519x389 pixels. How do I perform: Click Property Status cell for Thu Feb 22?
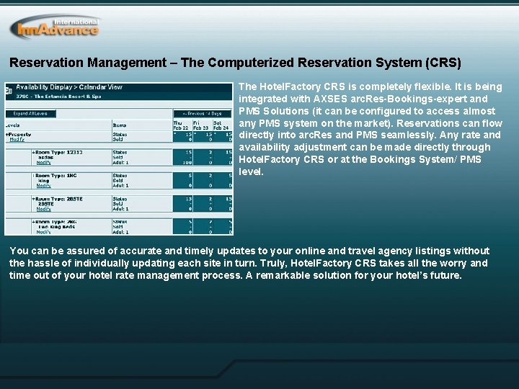coord(183,134)
